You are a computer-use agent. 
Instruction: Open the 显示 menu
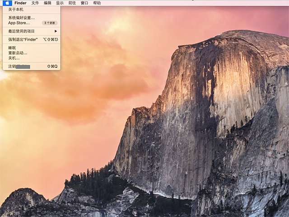point(60,3)
